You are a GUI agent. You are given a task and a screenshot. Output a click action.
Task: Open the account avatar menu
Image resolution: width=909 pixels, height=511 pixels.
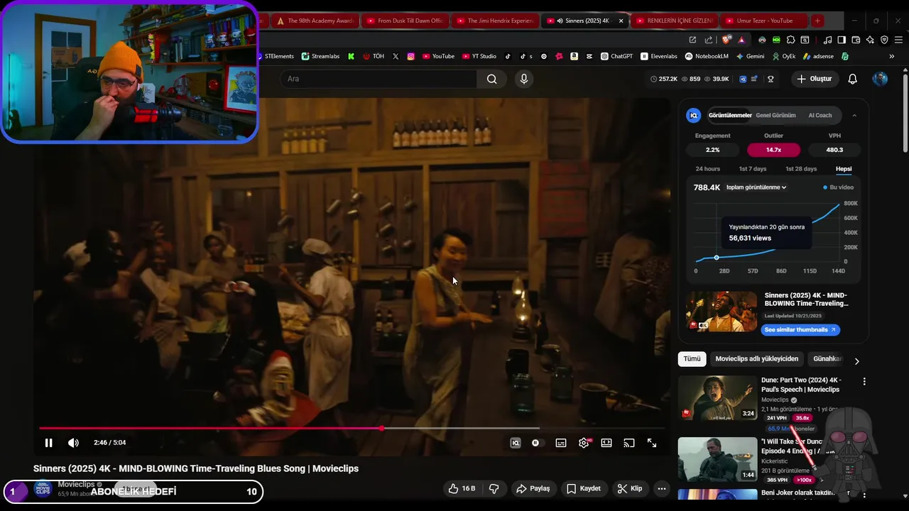coord(880,79)
